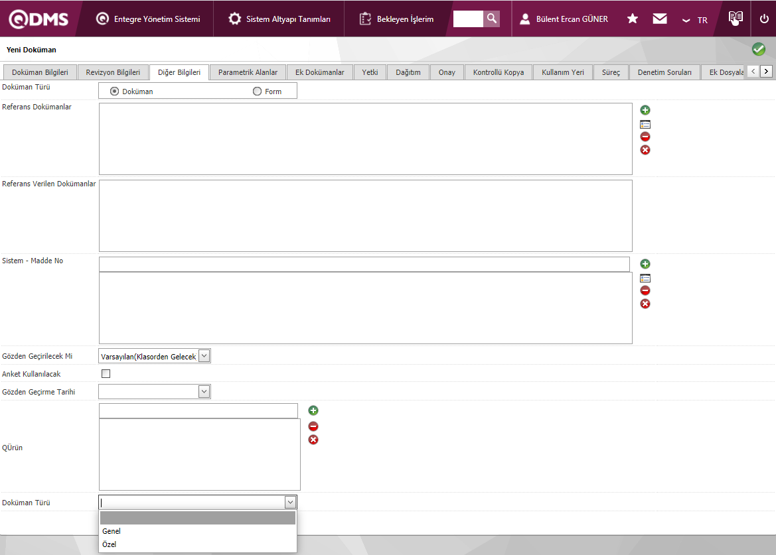Click the search magnifier button
The image size is (776, 555).
coord(491,19)
